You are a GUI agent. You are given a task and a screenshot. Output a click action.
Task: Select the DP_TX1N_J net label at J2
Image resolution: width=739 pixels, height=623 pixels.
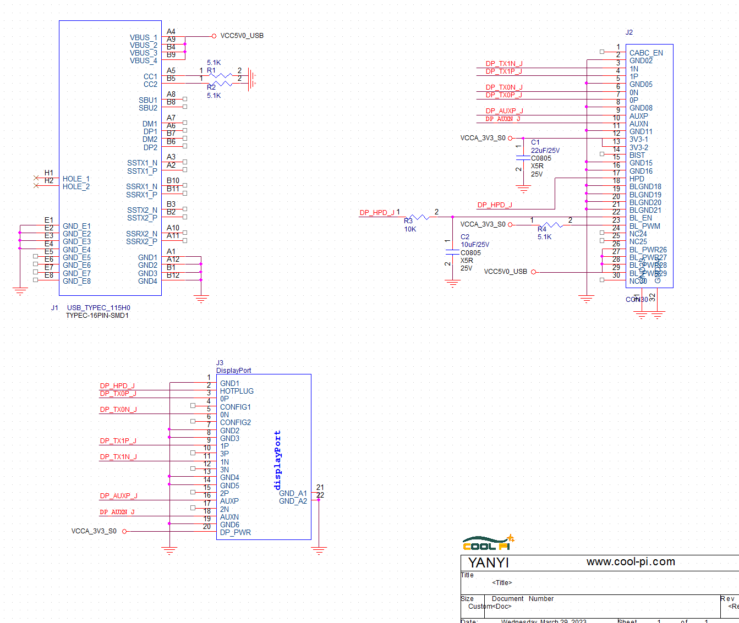[504, 64]
